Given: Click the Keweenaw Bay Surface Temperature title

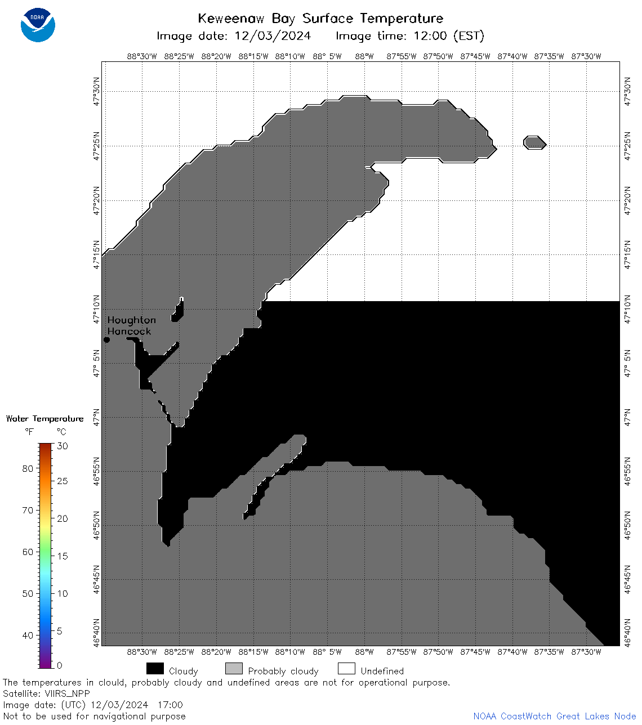Looking at the screenshot, I should [x=320, y=18].
